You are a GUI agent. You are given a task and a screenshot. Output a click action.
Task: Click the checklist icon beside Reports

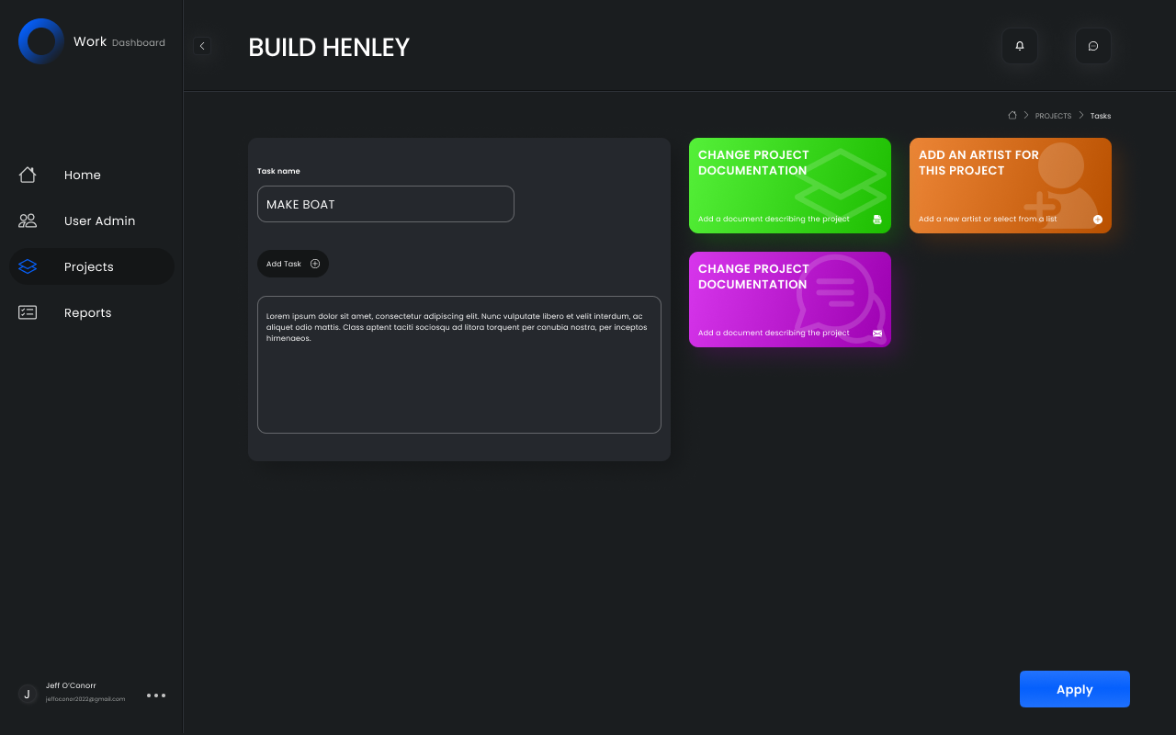[28, 312]
